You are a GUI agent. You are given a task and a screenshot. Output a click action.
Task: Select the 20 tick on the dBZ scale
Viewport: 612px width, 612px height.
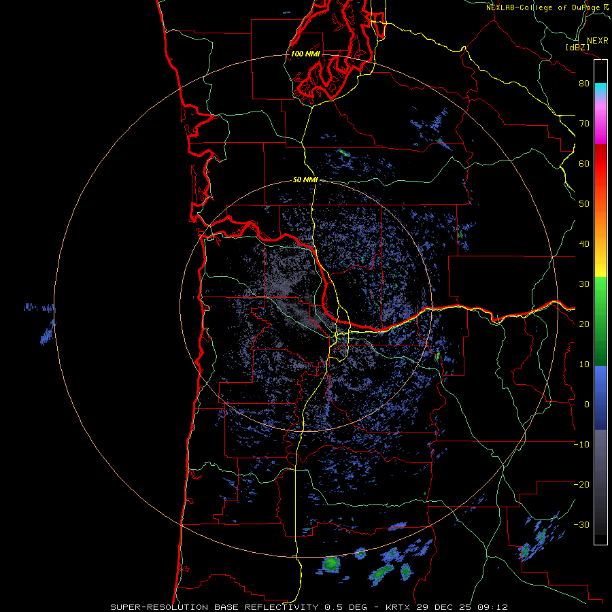pos(584,324)
